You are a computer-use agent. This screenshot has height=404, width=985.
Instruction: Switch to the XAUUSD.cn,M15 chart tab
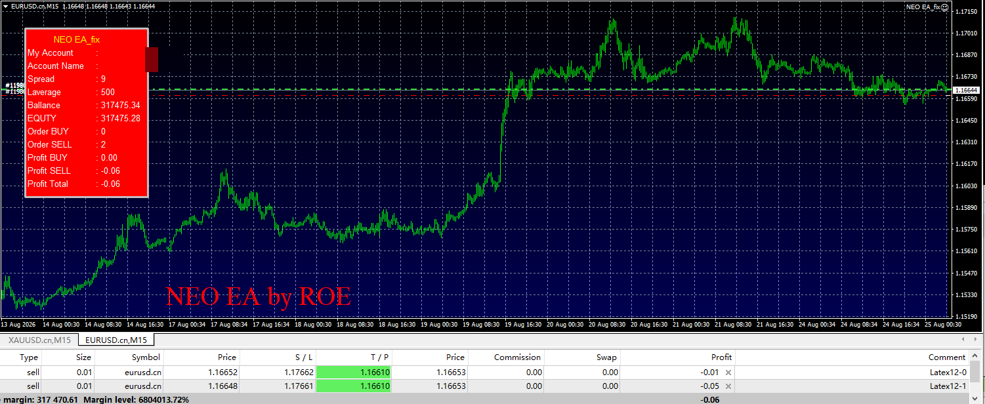(39, 340)
